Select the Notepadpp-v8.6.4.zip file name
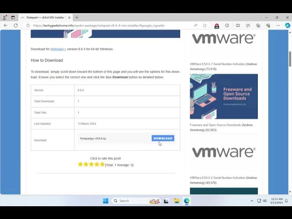The image size is (292, 219). pos(93,138)
